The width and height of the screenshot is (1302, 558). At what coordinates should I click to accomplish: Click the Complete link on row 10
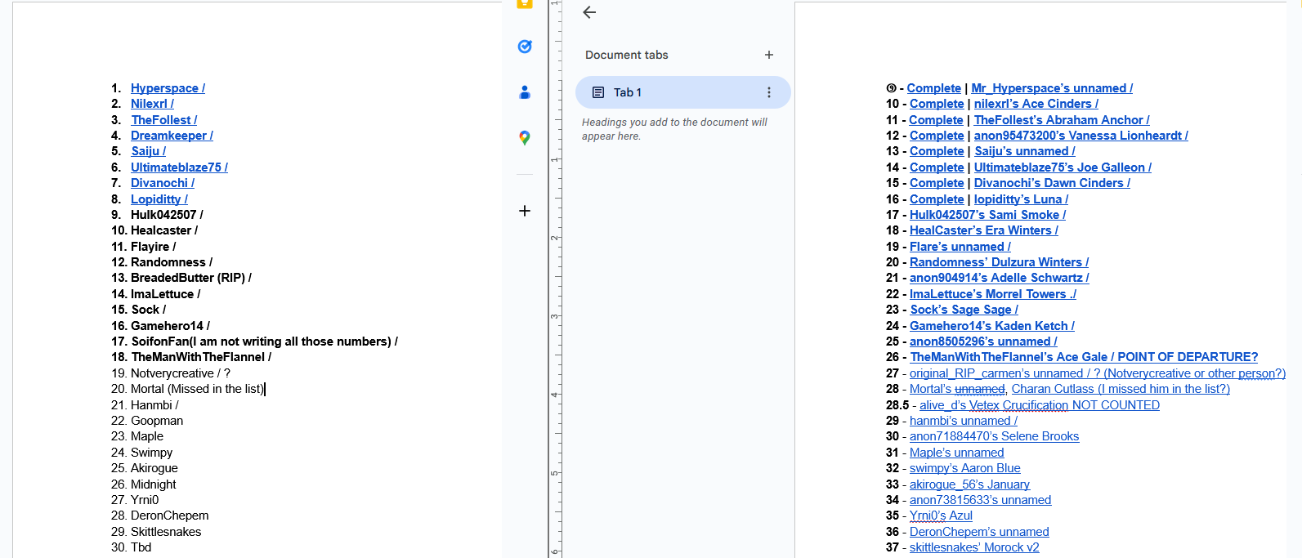[937, 104]
